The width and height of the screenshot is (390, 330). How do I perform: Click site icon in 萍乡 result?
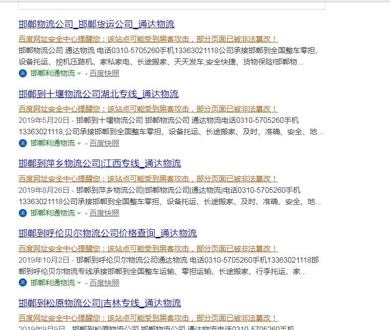[23, 213]
